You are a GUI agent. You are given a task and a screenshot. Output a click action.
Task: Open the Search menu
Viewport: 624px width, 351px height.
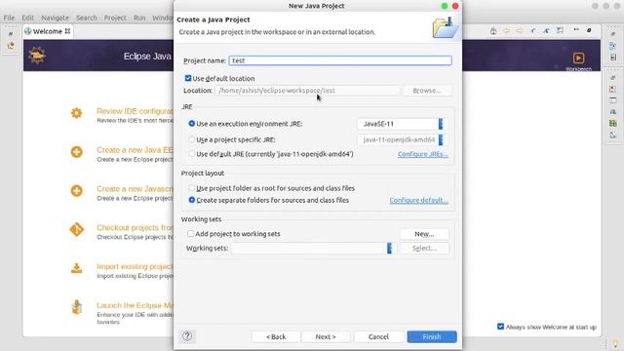point(87,18)
